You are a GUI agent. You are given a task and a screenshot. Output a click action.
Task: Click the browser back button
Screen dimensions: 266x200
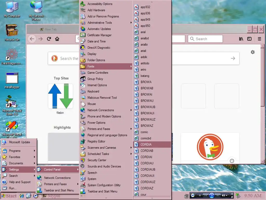tap(32, 39)
